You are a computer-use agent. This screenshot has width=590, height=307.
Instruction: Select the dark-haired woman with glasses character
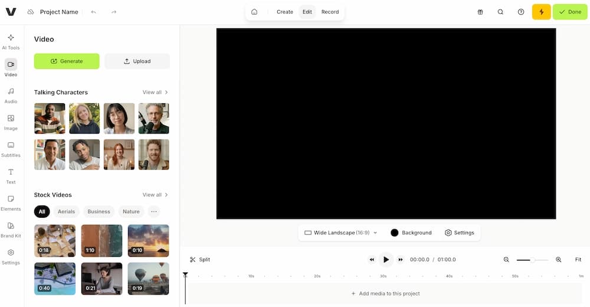(119, 118)
